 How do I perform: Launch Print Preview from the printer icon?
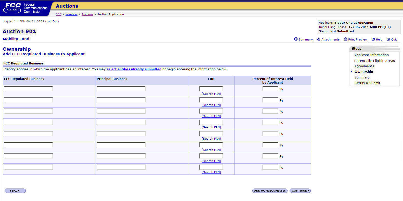[x=345, y=39]
